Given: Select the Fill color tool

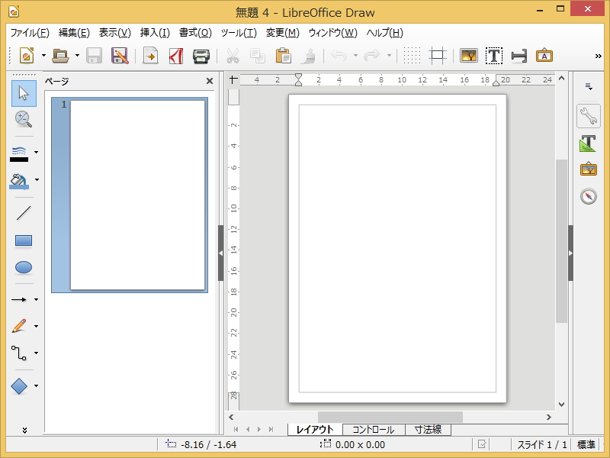Looking at the screenshot, I should [x=23, y=179].
